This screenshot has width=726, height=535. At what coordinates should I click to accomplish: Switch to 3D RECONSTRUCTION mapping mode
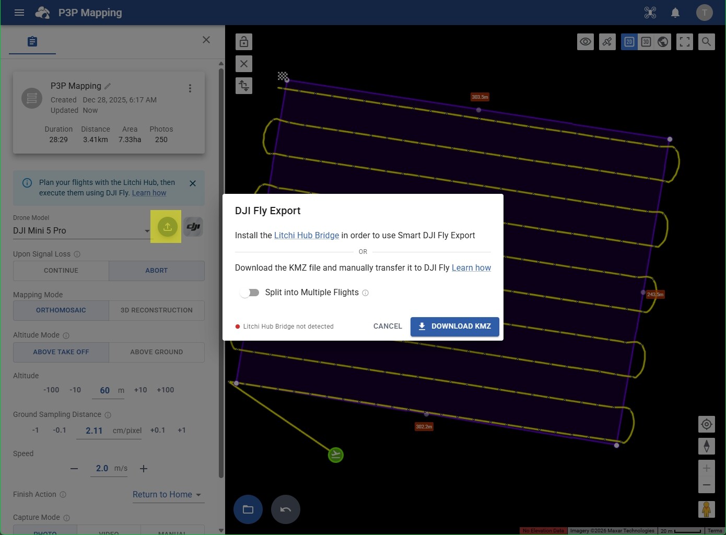tap(156, 310)
